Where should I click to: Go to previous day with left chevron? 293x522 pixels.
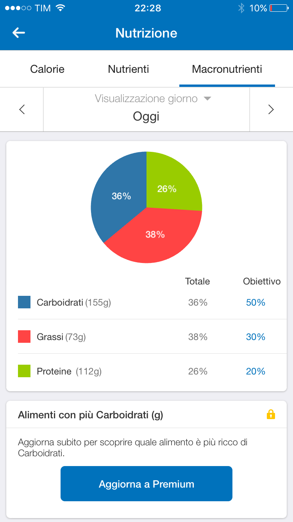22,110
